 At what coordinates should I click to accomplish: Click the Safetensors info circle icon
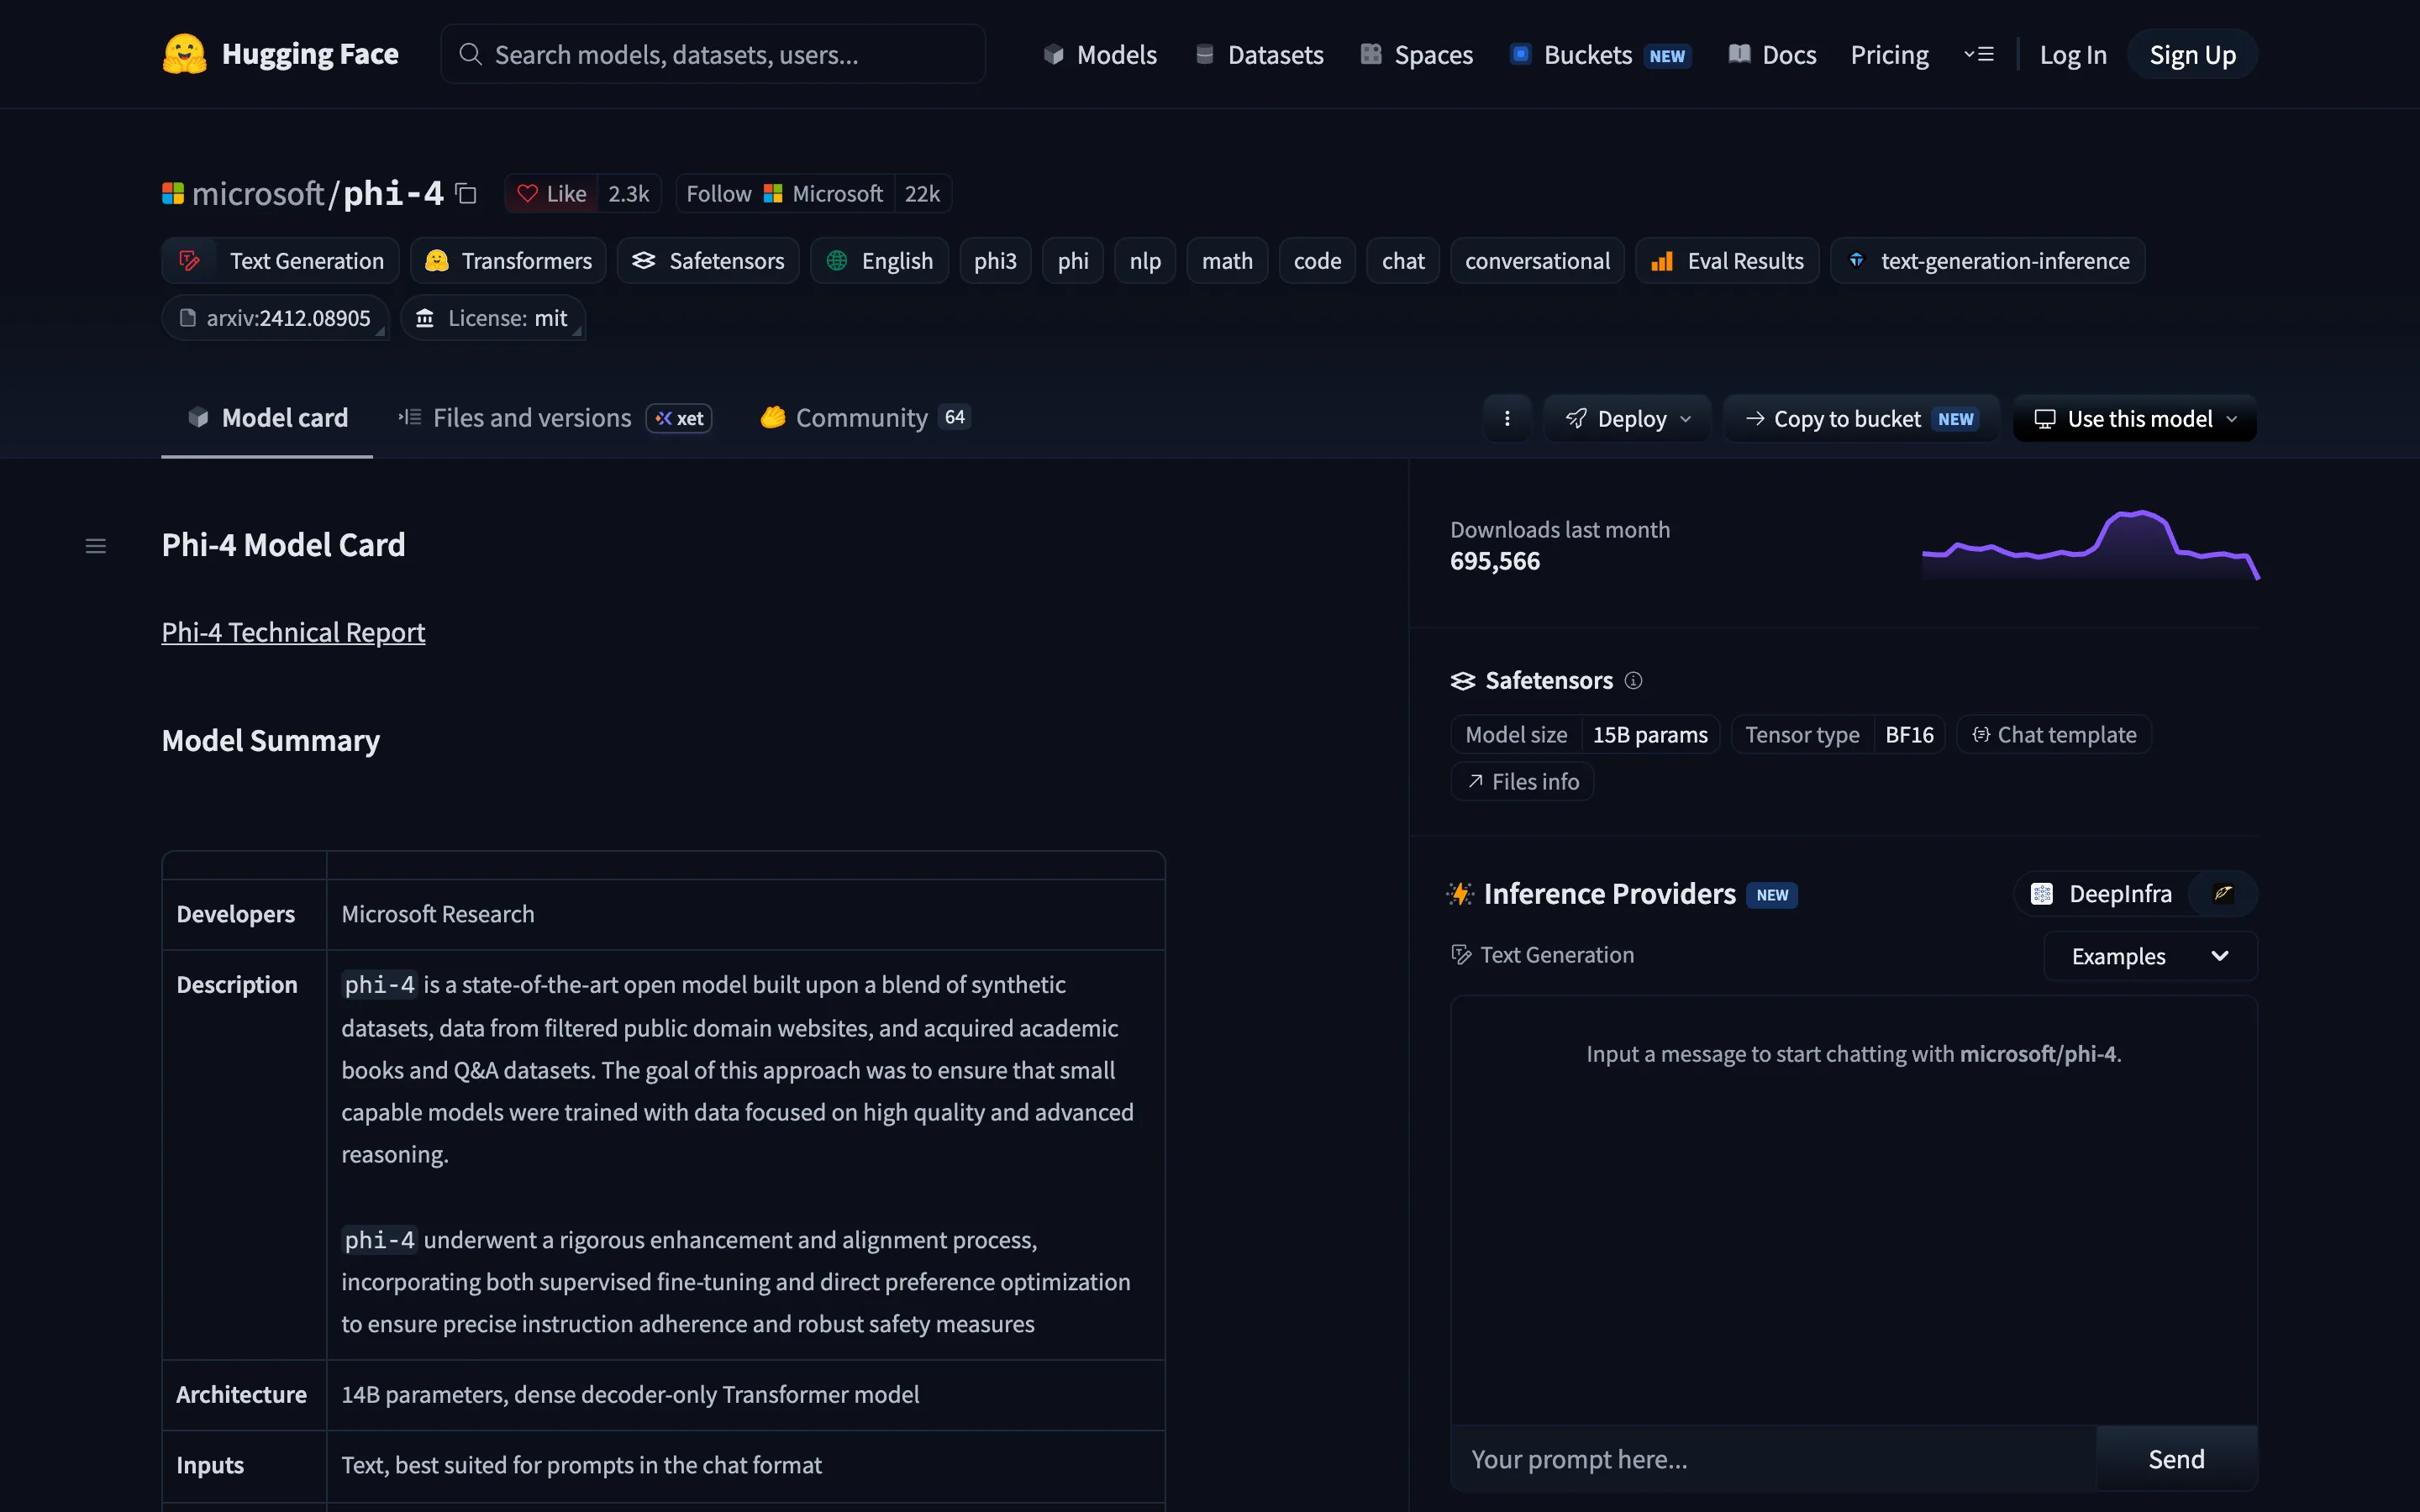(x=1633, y=681)
